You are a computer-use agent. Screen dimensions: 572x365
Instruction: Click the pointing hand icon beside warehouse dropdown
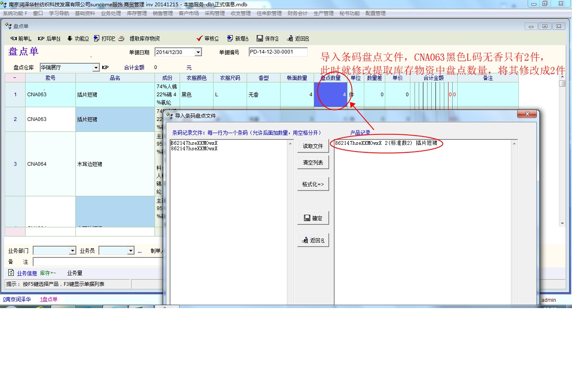[105, 67]
